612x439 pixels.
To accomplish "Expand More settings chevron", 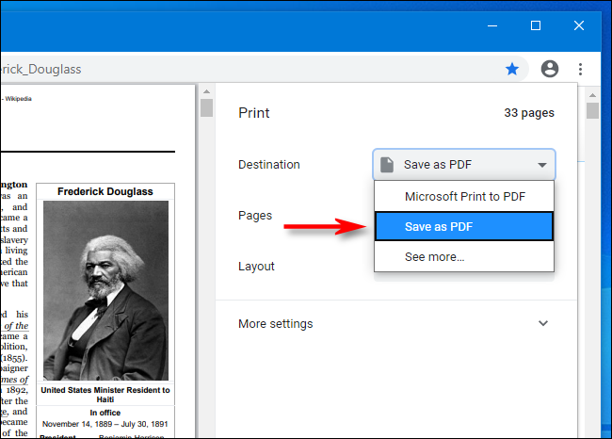I will 543,323.
